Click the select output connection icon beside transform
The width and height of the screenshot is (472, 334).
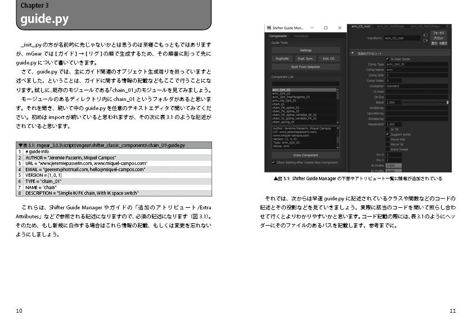click(425, 40)
